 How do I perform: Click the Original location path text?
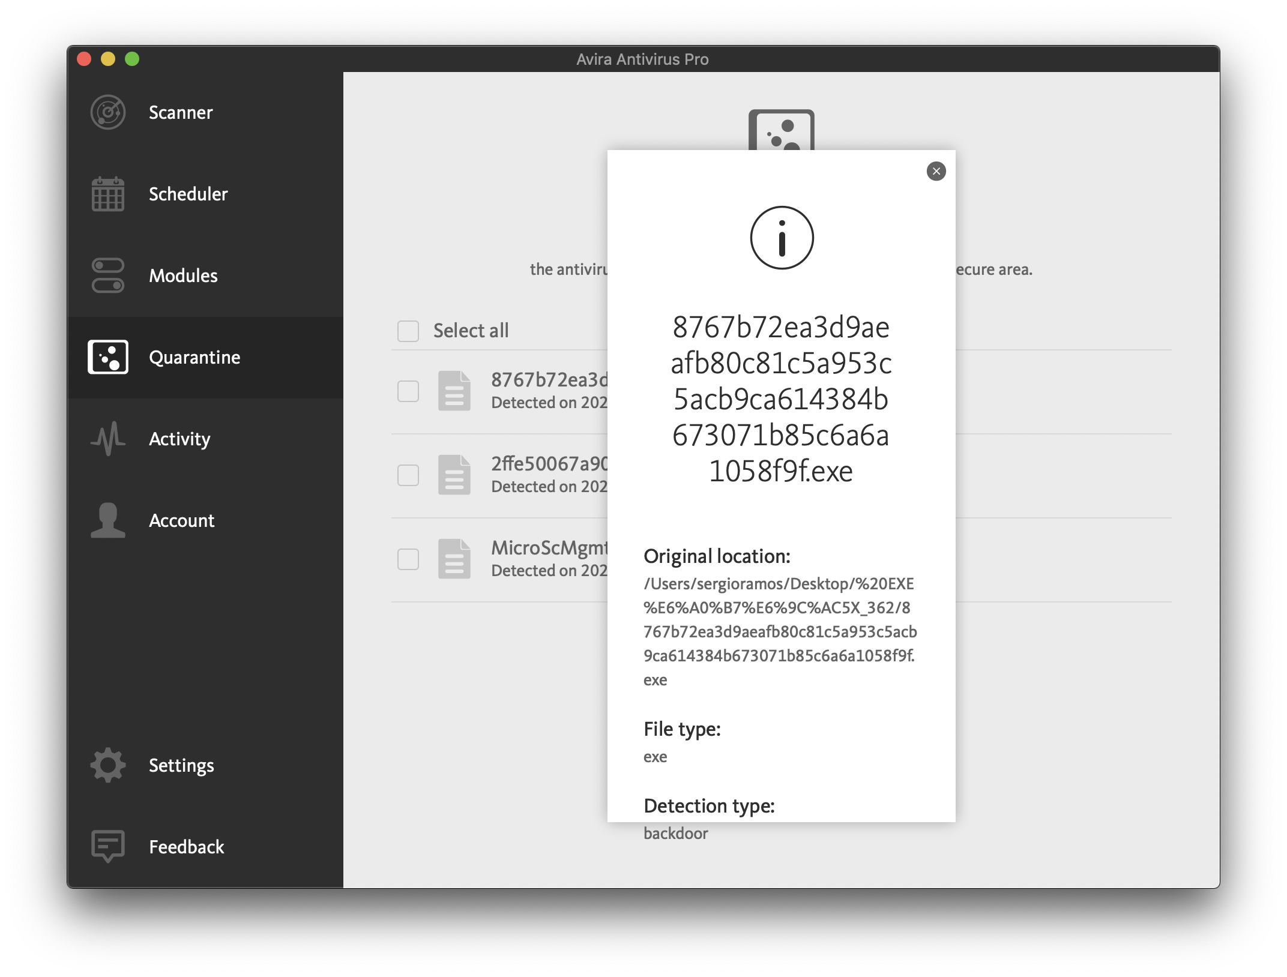(780, 631)
